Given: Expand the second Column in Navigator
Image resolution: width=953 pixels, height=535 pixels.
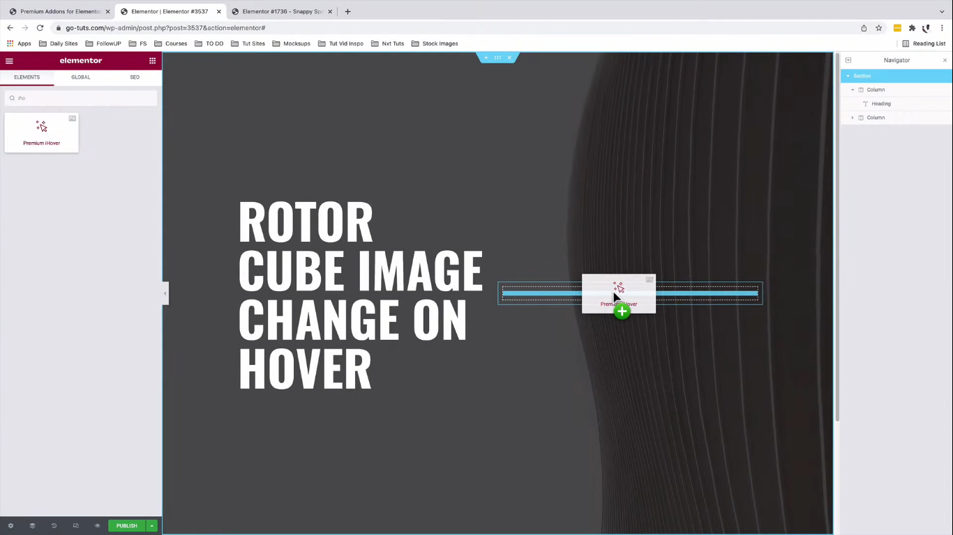Looking at the screenshot, I should click(853, 118).
